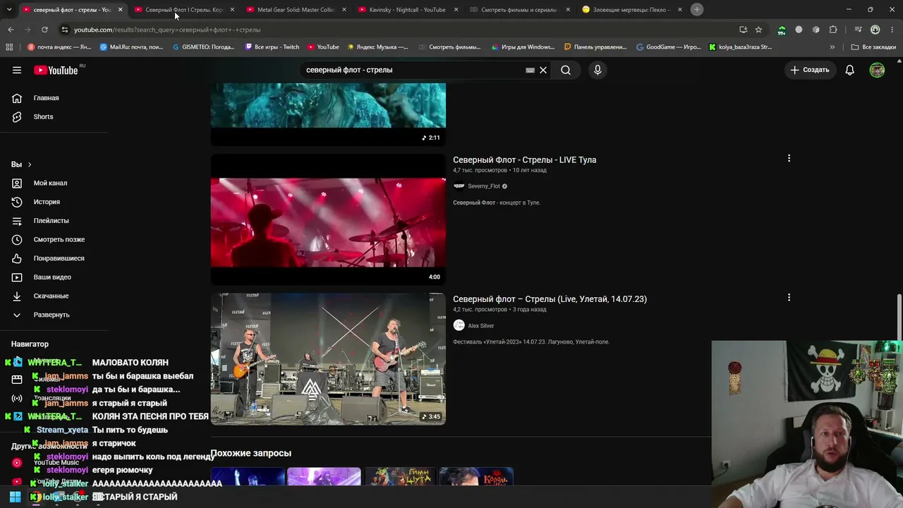Open Плейлисты in the sidebar
The height and width of the screenshot is (508, 903).
click(x=51, y=221)
